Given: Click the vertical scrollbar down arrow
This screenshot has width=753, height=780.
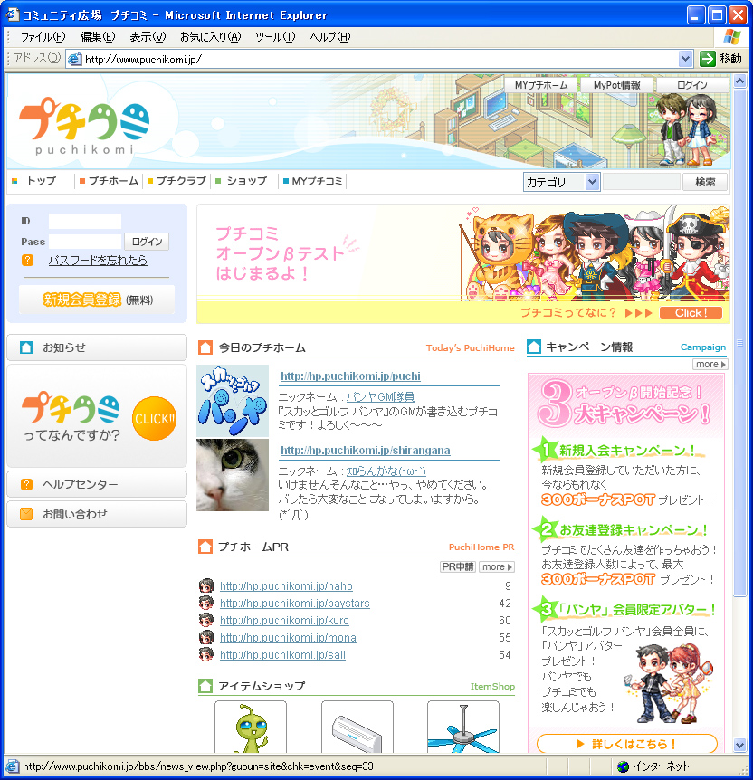Looking at the screenshot, I should tap(739, 745).
